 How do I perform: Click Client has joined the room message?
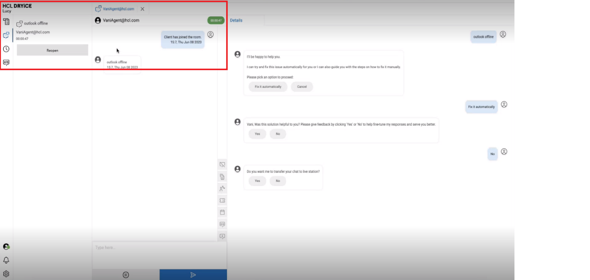tap(183, 40)
